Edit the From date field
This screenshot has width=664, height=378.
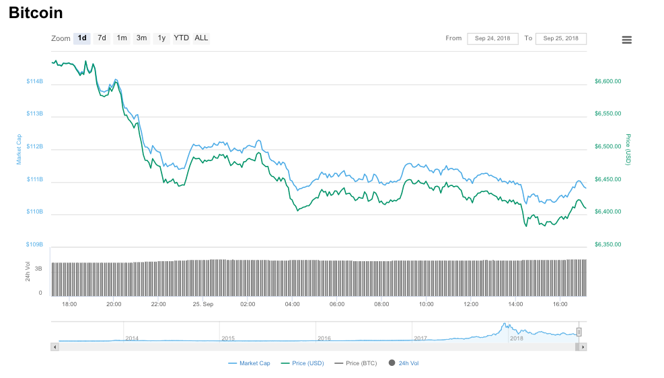coord(492,38)
